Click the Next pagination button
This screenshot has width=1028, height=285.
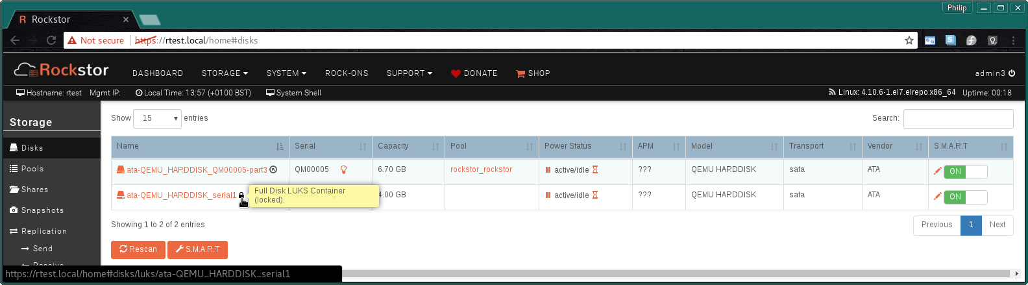[997, 225]
